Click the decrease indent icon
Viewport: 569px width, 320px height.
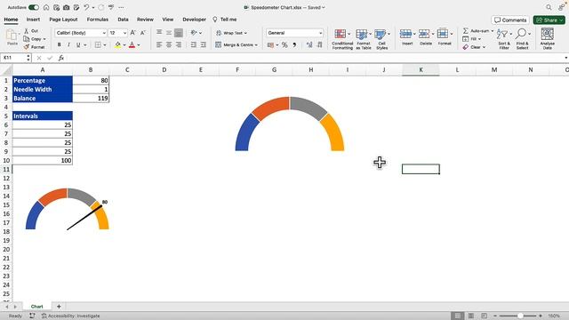(x=194, y=44)
